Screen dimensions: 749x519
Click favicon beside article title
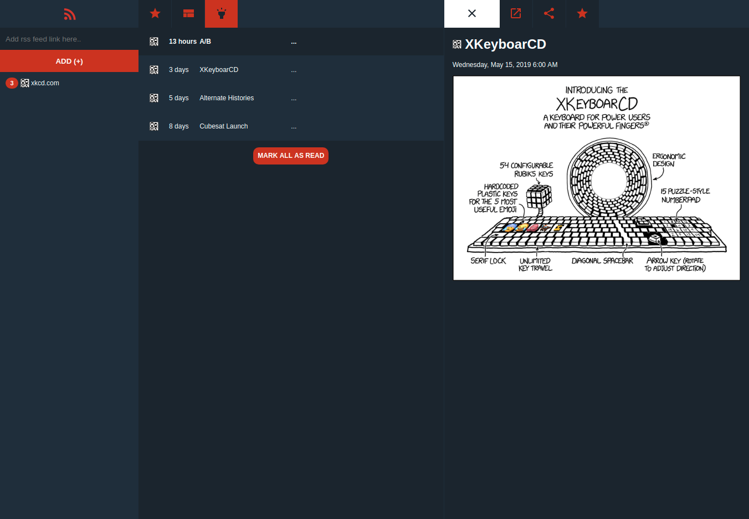click(457, 44)
